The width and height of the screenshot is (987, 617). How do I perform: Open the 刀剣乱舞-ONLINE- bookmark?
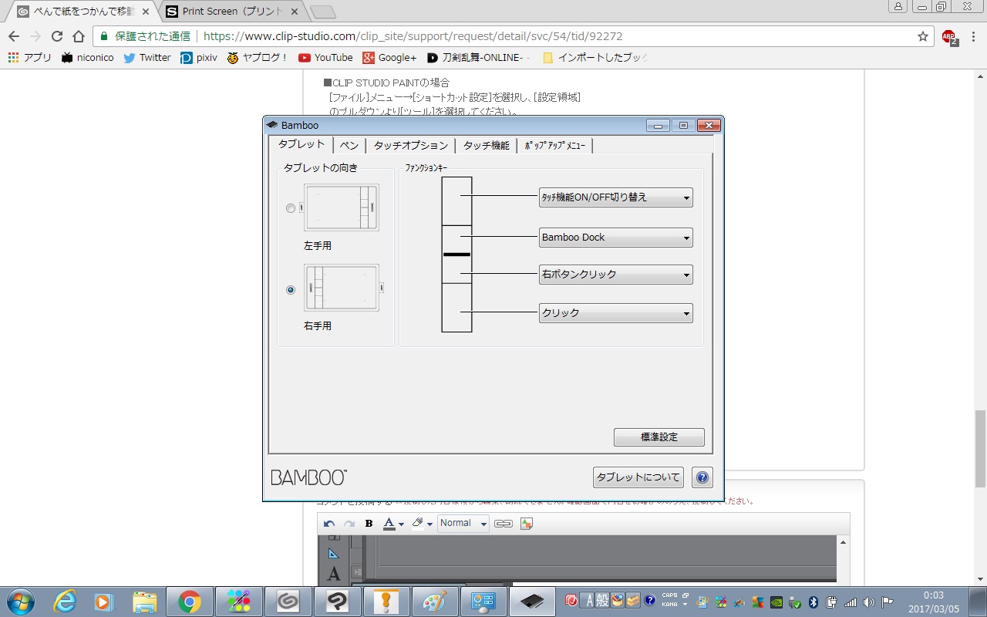479,58
